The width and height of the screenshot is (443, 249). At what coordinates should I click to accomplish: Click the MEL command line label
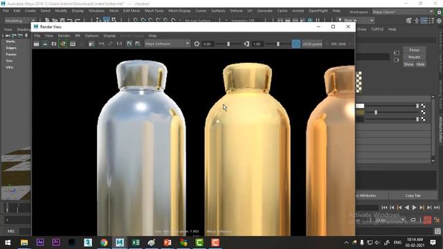point(11,231)
